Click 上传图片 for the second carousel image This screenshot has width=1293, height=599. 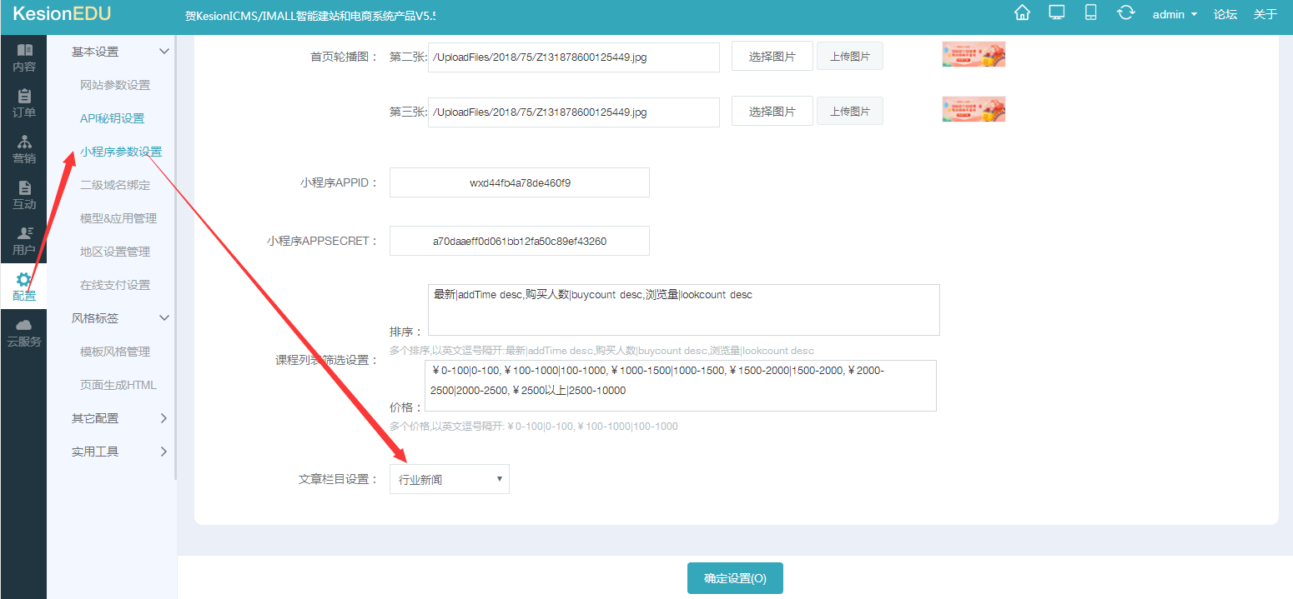(849, 57)
